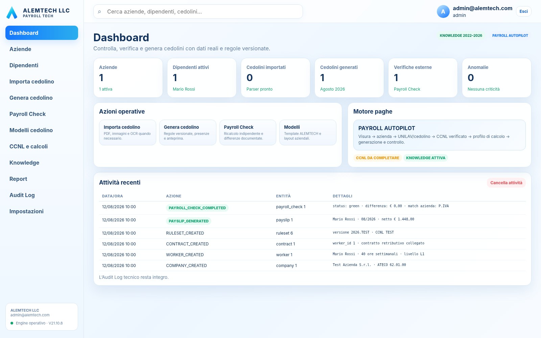Screen dimensions: 541x338
Task: Go to CCNL e calcoli
Action: [42, 146]
